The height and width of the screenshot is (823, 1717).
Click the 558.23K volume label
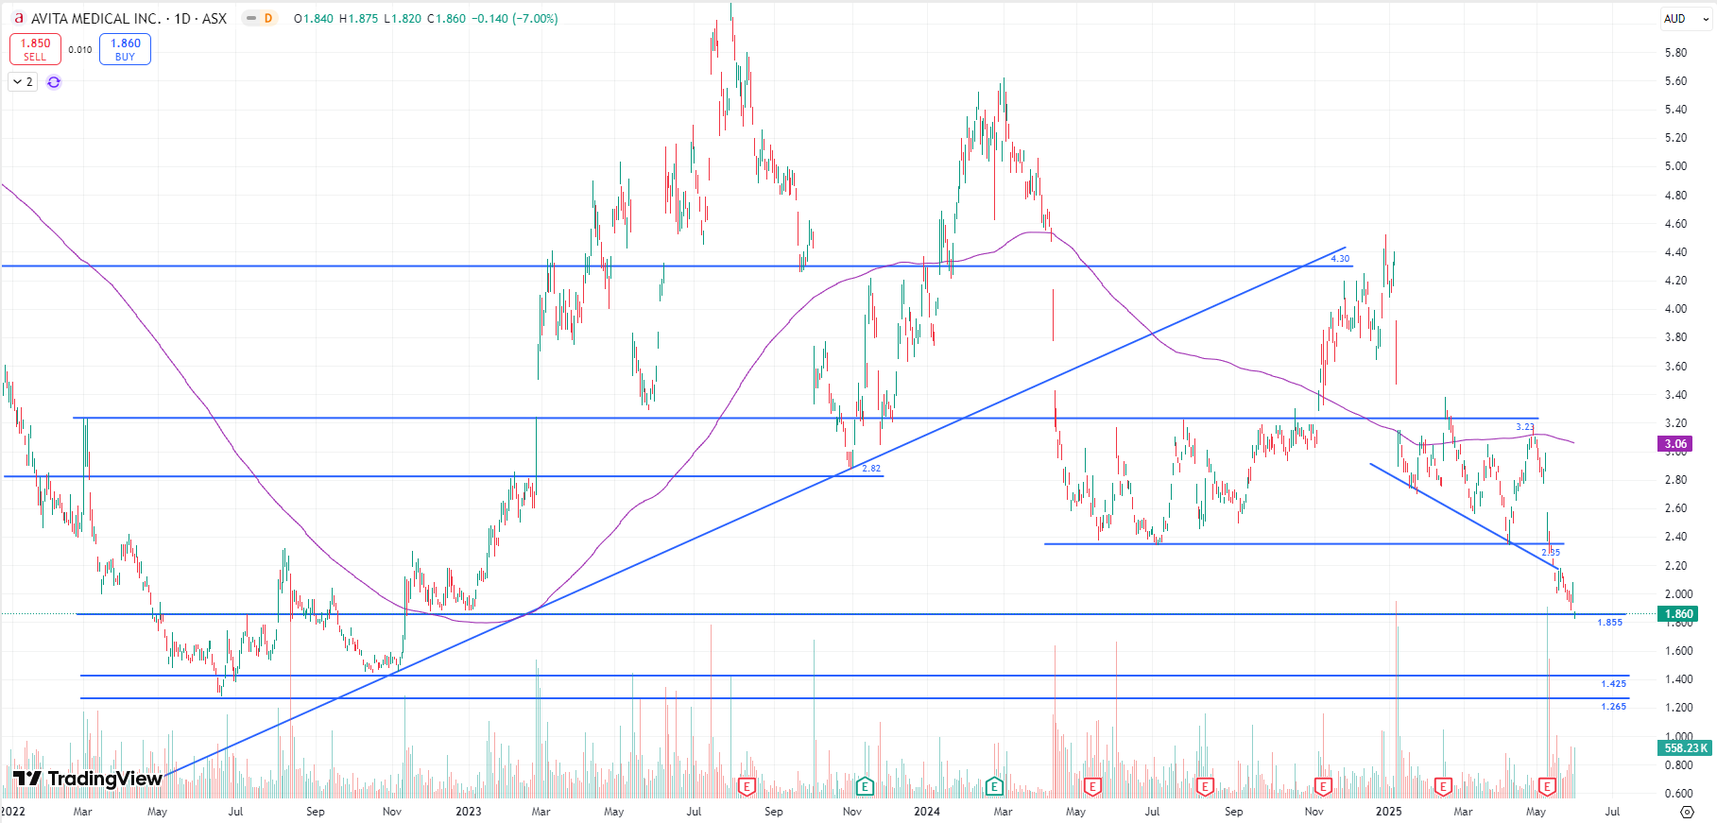[x=1685, y=747]
